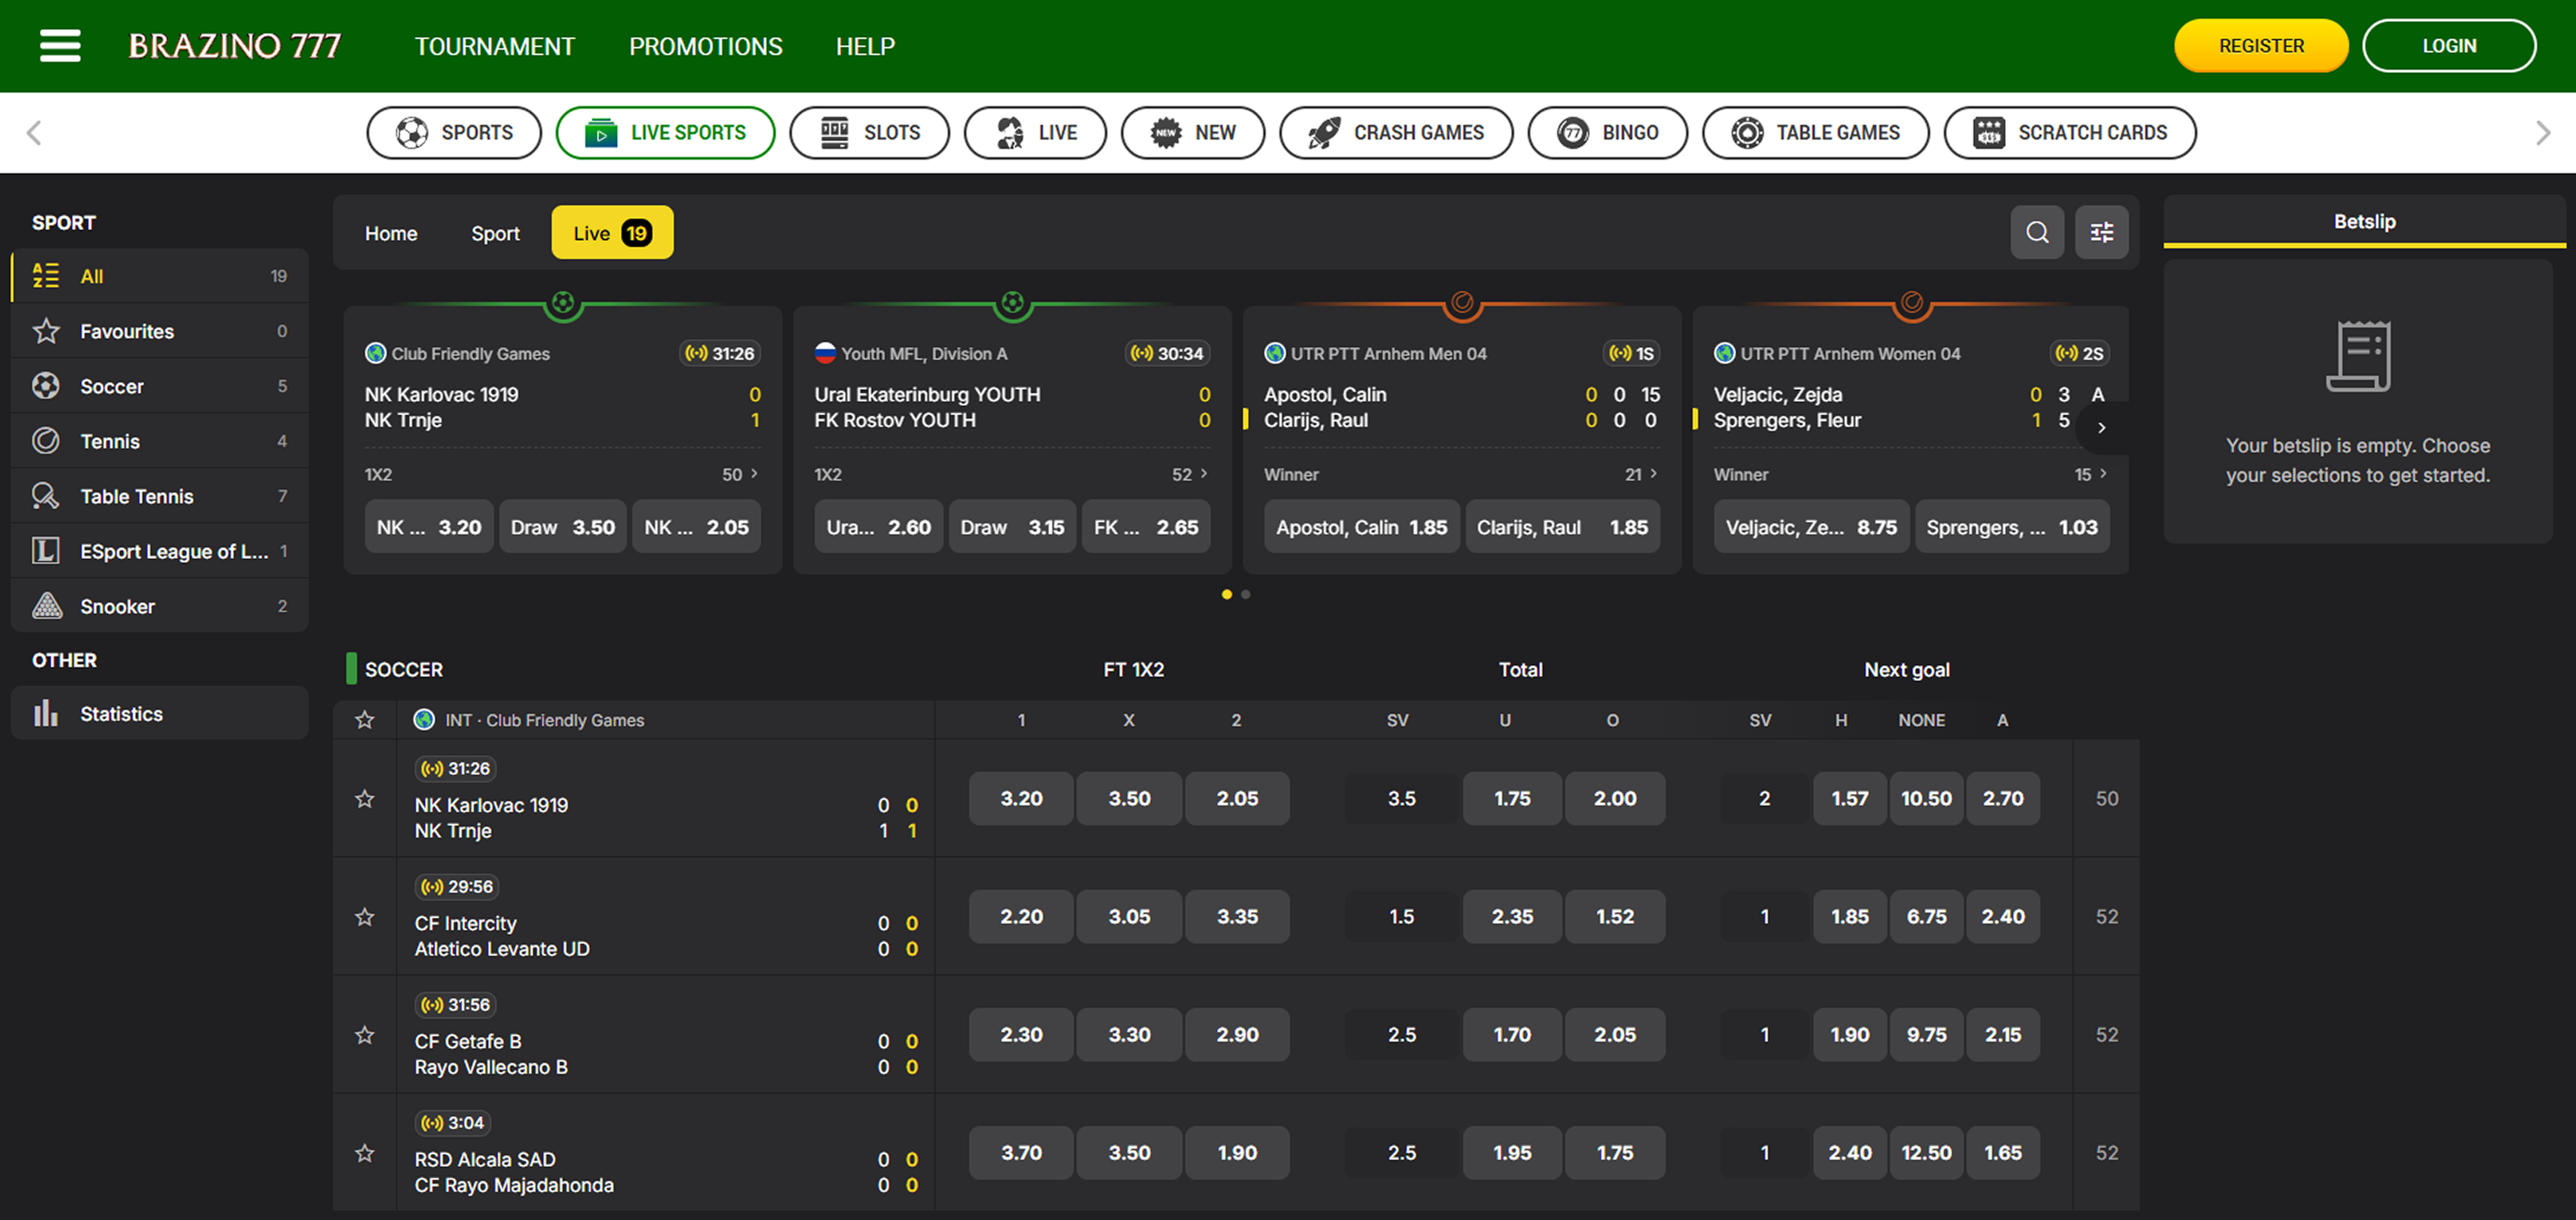This screenshot has width=2576, height=1220.
Task: Click the live TV icon in LIVE SPORTS pill
Action: [x=601, y=133]
